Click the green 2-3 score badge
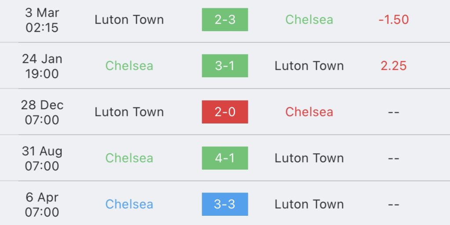 point(225,20)
